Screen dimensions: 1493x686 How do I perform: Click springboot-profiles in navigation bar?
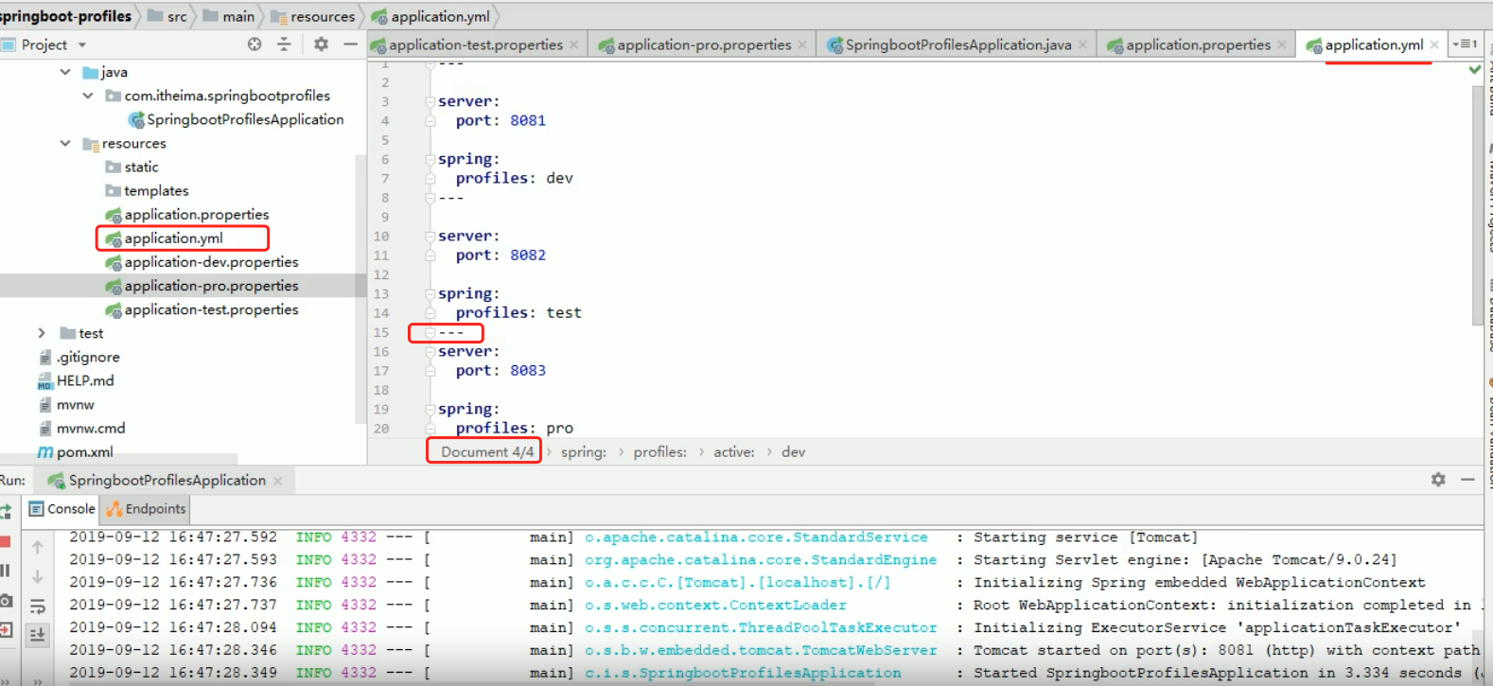click(x=65, y=16)
